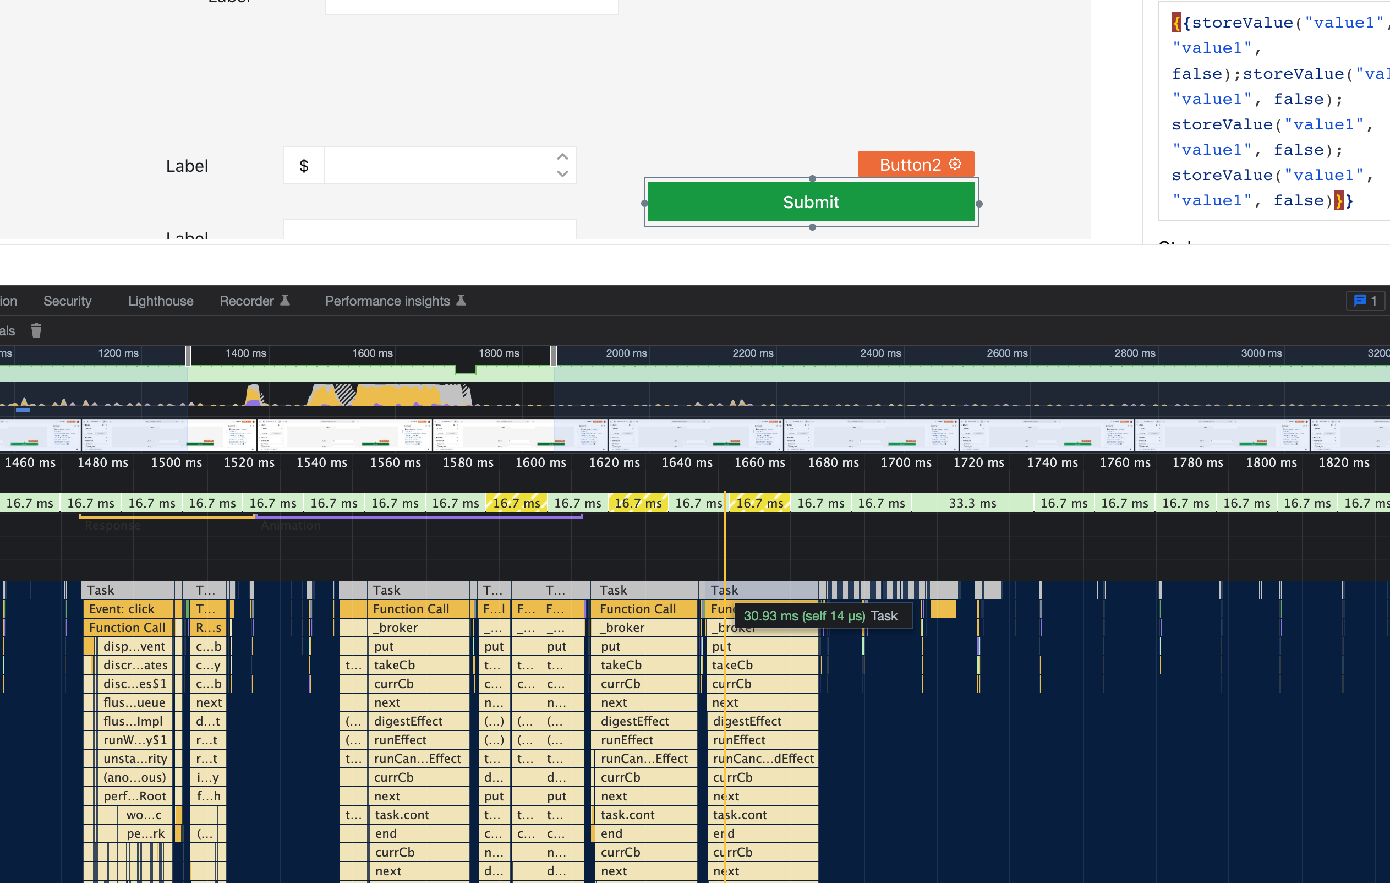Click the Button2 settings gear icon
This screenshot has height=883, width=1390.
pos(955,164)
